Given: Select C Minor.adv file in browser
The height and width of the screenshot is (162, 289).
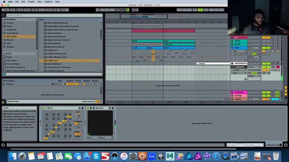Looking at the screenshot, I should tap(69, 60).
